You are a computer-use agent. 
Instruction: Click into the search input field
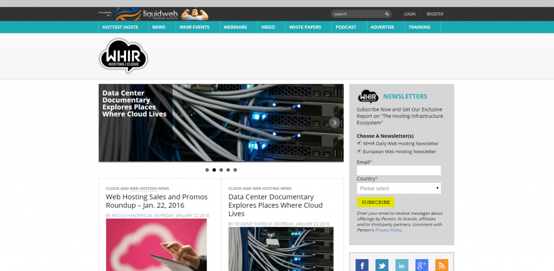[x=358, y=14]
